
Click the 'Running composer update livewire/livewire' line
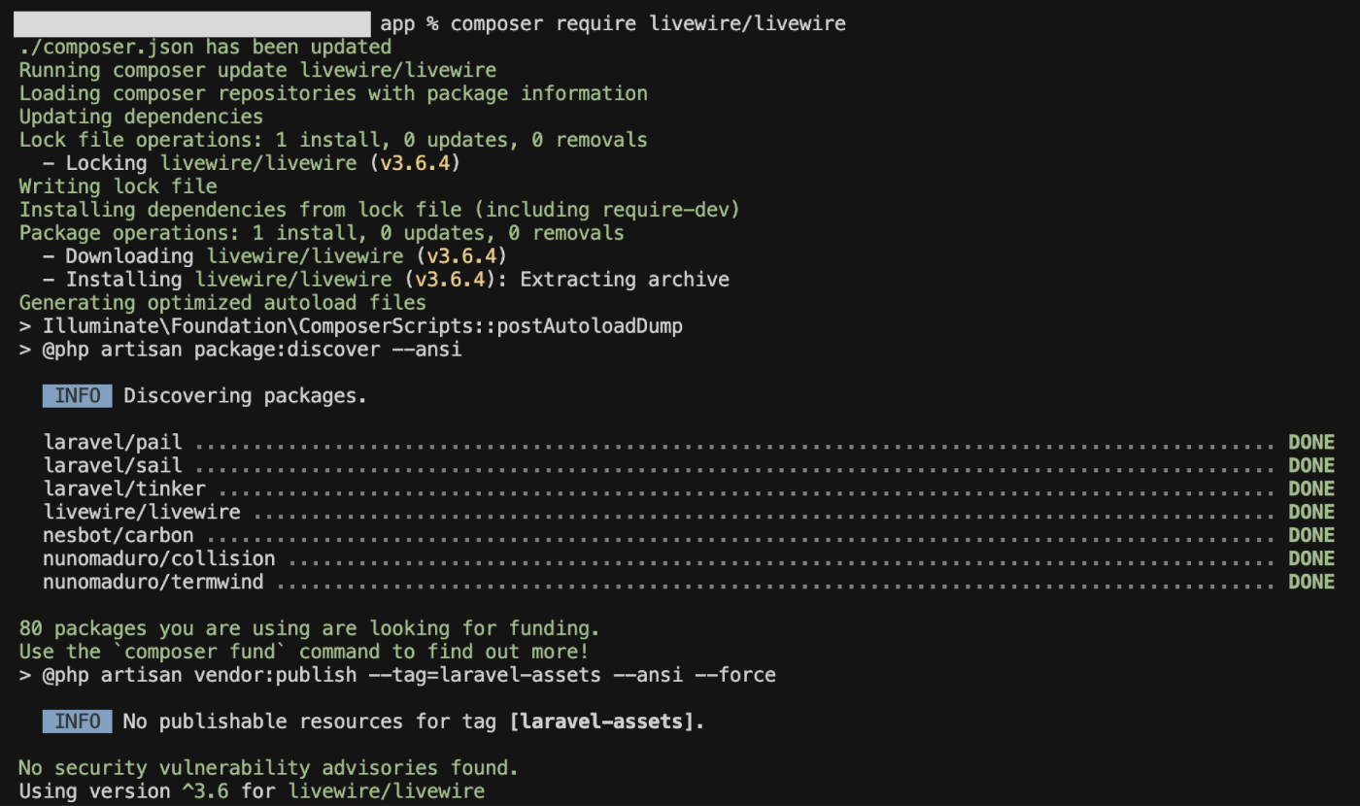[x=257, y=70]
